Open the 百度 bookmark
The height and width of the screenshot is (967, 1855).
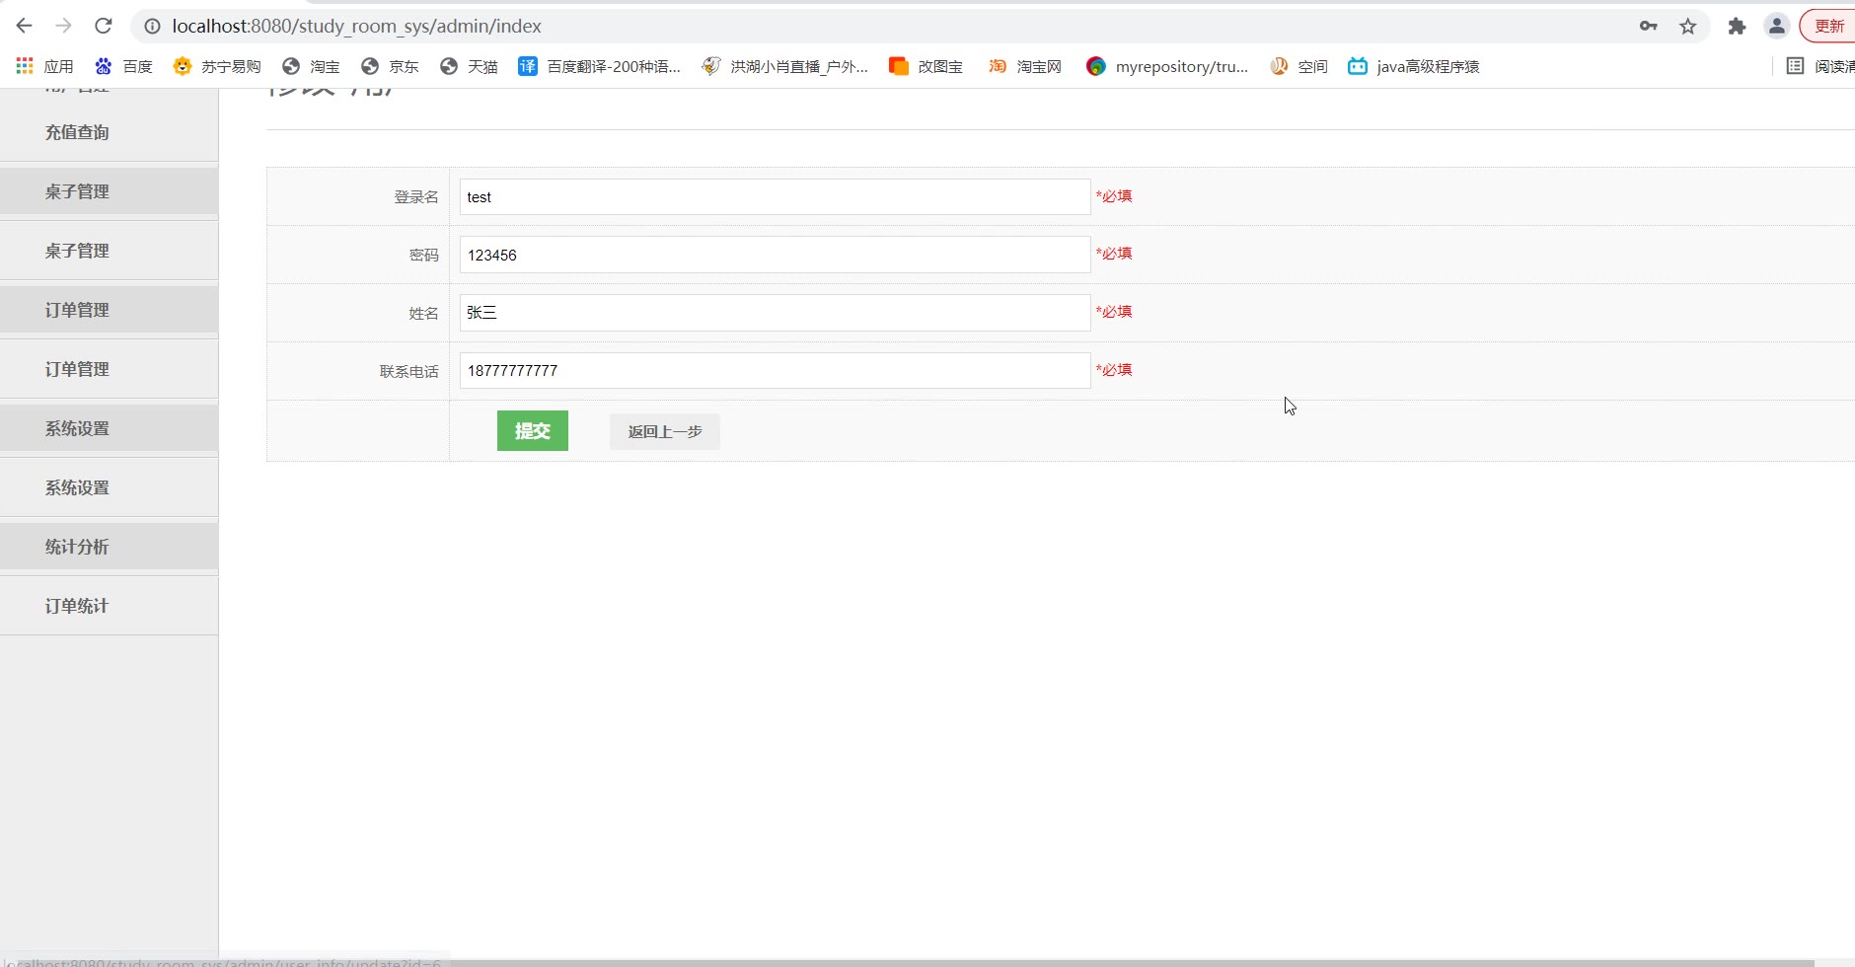[123, 66]
